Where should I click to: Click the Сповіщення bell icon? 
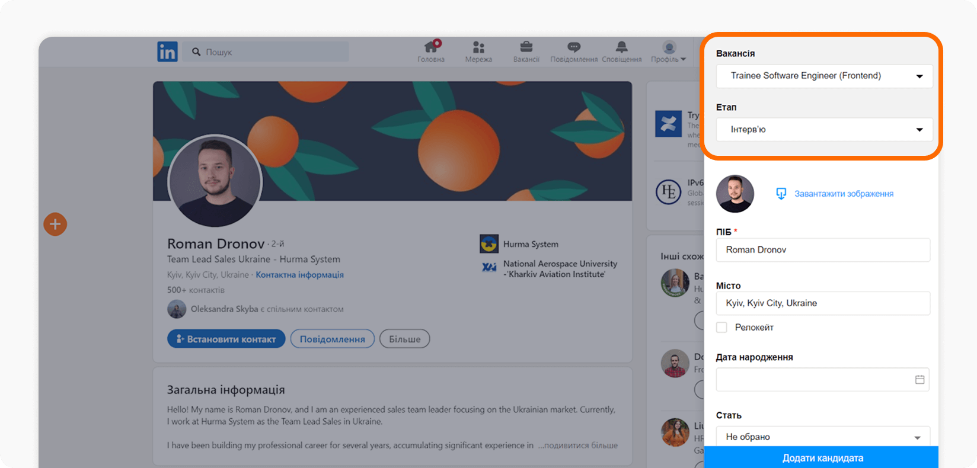tap(621, 47)
